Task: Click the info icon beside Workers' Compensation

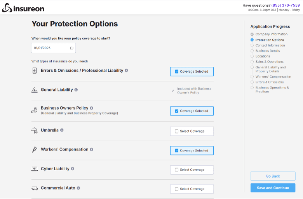Action: point(92,149)
